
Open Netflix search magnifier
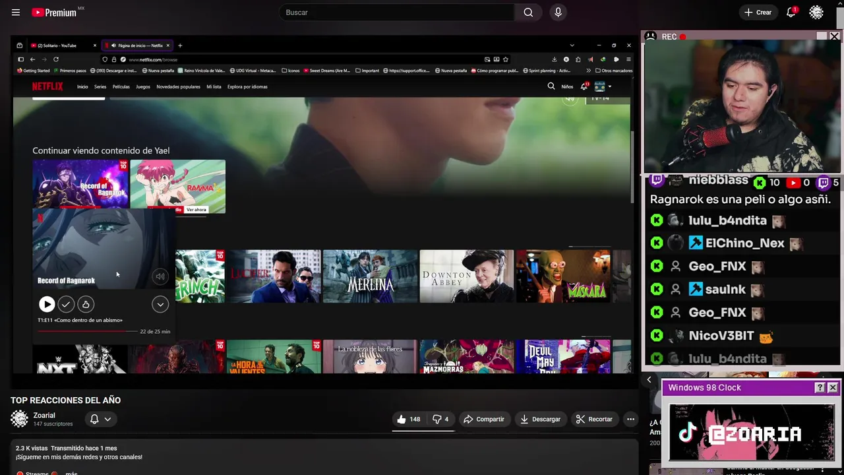point(551,86)
